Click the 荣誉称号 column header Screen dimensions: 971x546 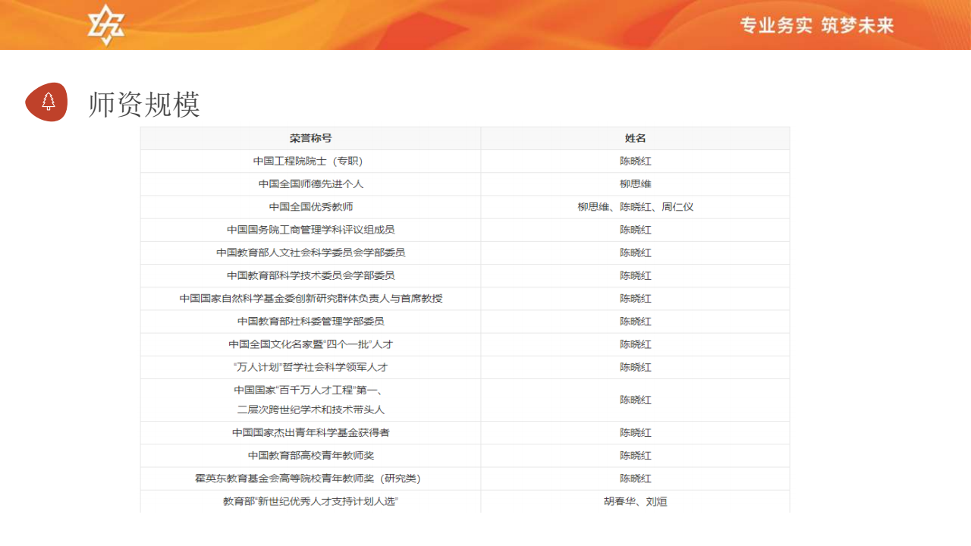[x=310, y=138]
